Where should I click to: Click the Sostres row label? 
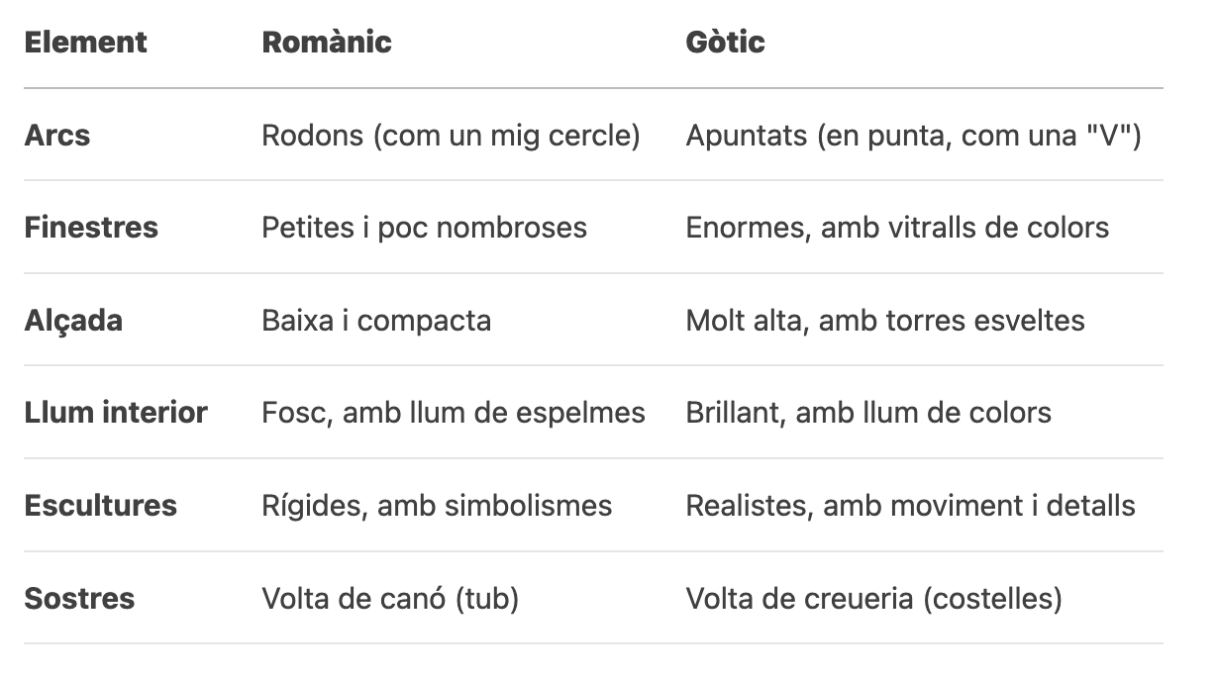tap(79, 599)
